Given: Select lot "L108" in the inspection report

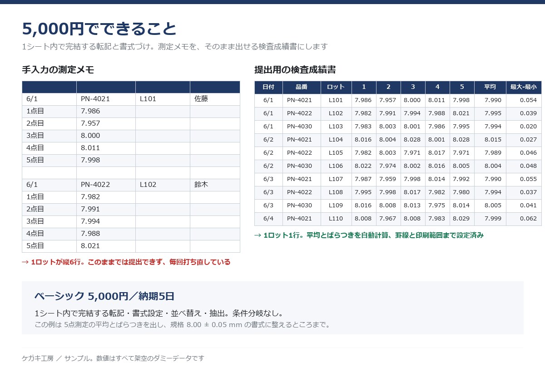Looking at the screenshot, I should (x=336, y=192).
